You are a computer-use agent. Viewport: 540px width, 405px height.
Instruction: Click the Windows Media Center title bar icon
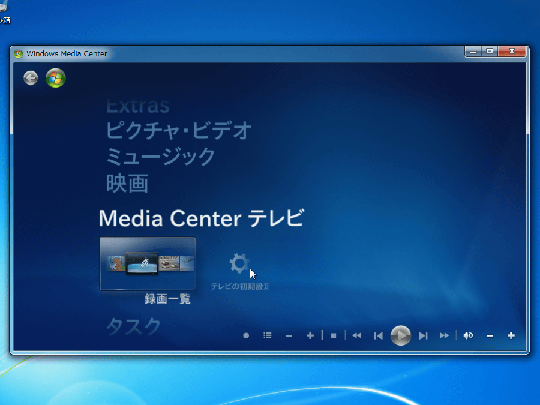[x=18, y=54]
